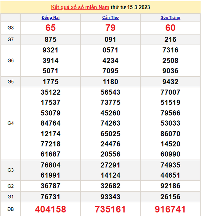Select the G3 number 27291
Screen dimensions: 201x216
[x=111, y=165]
